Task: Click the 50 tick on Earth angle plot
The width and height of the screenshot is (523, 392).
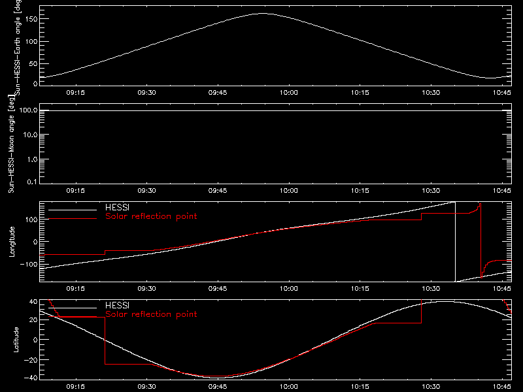Action: point(33,63)
